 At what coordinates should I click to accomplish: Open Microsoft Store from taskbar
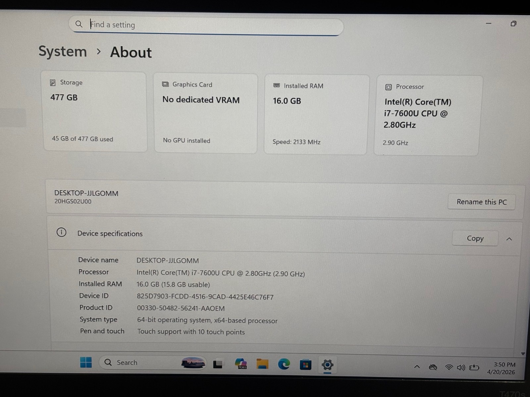click(x=305, y=365)
